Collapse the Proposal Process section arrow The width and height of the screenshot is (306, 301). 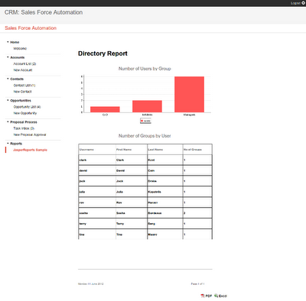coord(8,122)
